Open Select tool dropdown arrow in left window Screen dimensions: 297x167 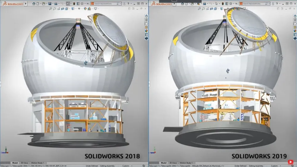click(x=71, y=4)
